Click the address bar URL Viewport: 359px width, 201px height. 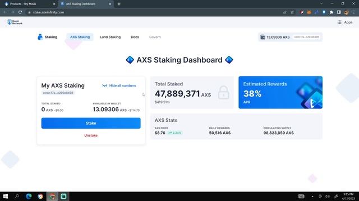(49, 12)
